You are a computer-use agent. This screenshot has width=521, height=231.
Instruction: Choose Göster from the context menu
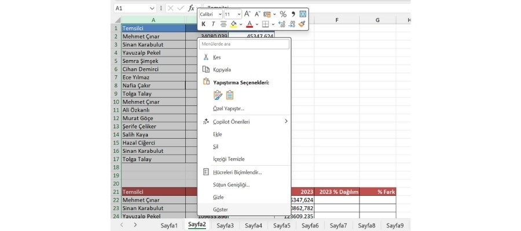tap(220, 208)
